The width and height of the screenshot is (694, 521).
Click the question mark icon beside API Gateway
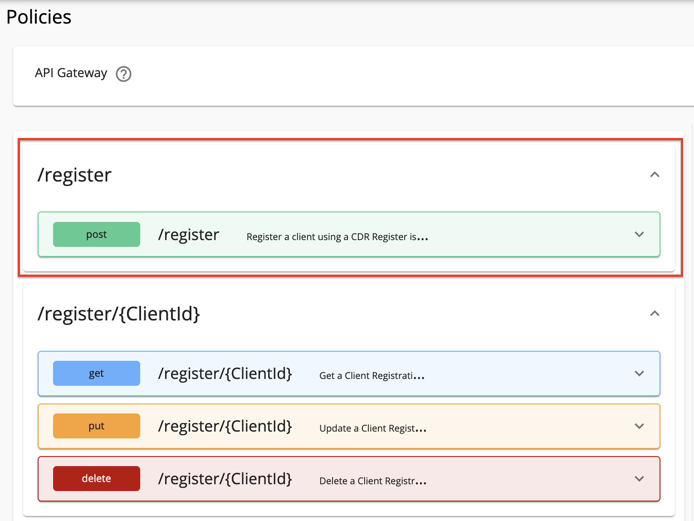pyautogui.click(x=123, y=74)
